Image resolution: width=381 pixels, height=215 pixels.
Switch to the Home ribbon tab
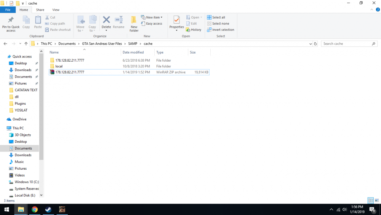tap(24, 10)
